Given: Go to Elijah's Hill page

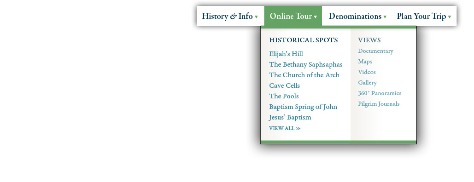Looking at the screenshot, I should [286, 54].
